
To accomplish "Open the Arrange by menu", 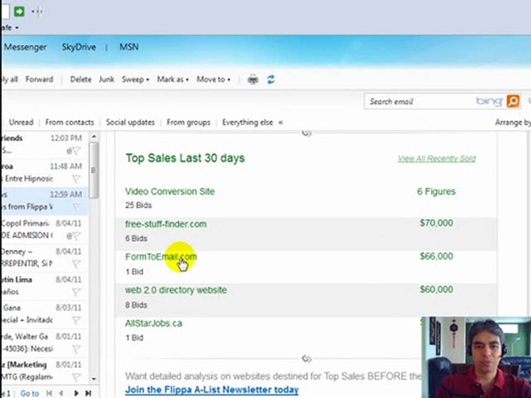I will click(x=513, y=123).
